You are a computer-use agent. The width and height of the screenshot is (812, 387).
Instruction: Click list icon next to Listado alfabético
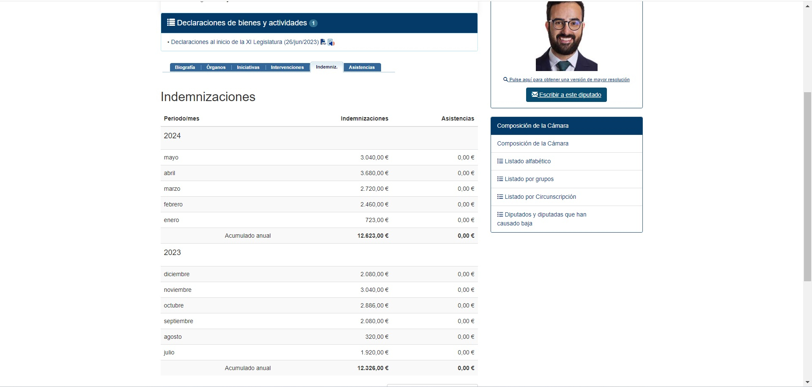click(500, 161)
